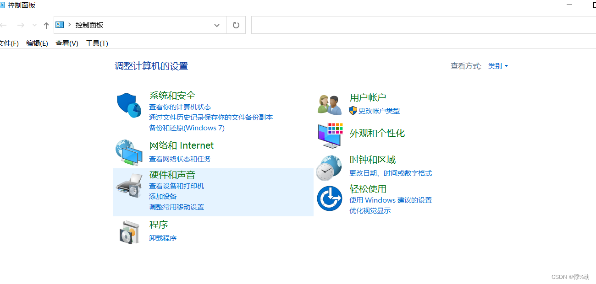This screenshot has width=596, height=284.
Task: Click 查看网络状态和任务 link
Action: coord(180,159)
